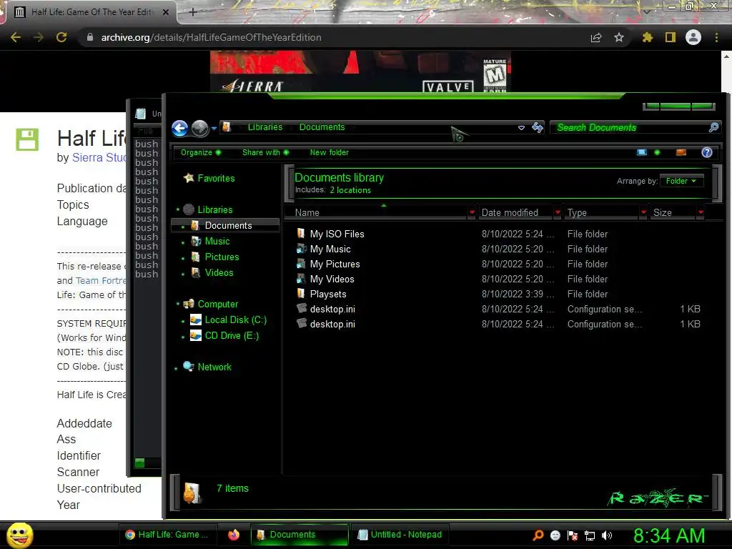732x549 pixels.
Task: Click the My Music folder icon
Action: pos(301,249)
